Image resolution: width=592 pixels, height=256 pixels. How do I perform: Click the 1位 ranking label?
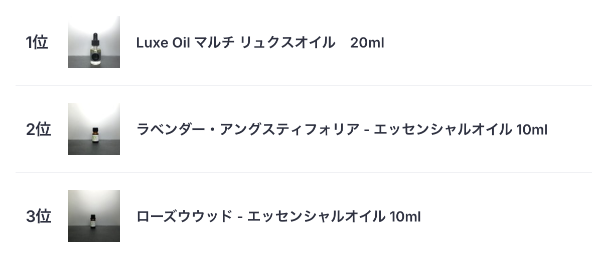(x=37, y=42)
